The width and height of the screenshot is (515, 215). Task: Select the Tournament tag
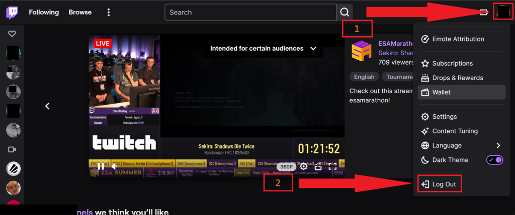tap(397, 77)
